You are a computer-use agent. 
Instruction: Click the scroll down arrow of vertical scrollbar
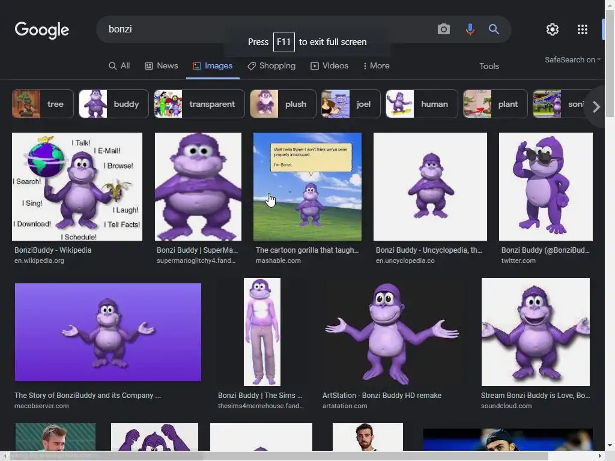click(610, 445)
